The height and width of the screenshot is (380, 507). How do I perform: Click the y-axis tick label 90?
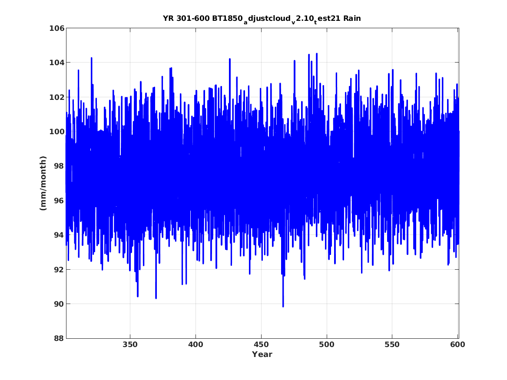tap(59, 304)
